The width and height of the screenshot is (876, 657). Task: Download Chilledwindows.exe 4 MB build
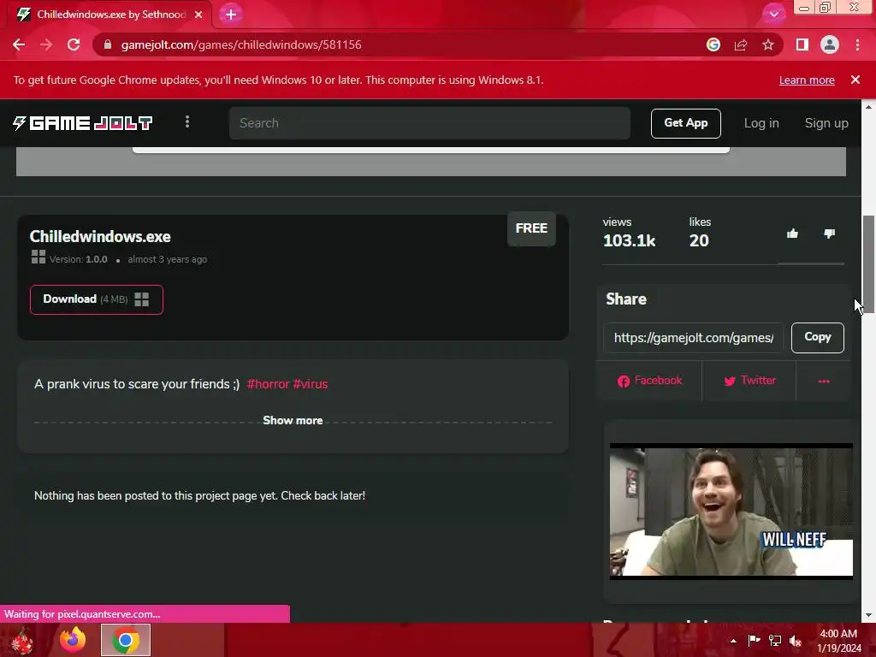pyautogui.click(x=96, y=299)
